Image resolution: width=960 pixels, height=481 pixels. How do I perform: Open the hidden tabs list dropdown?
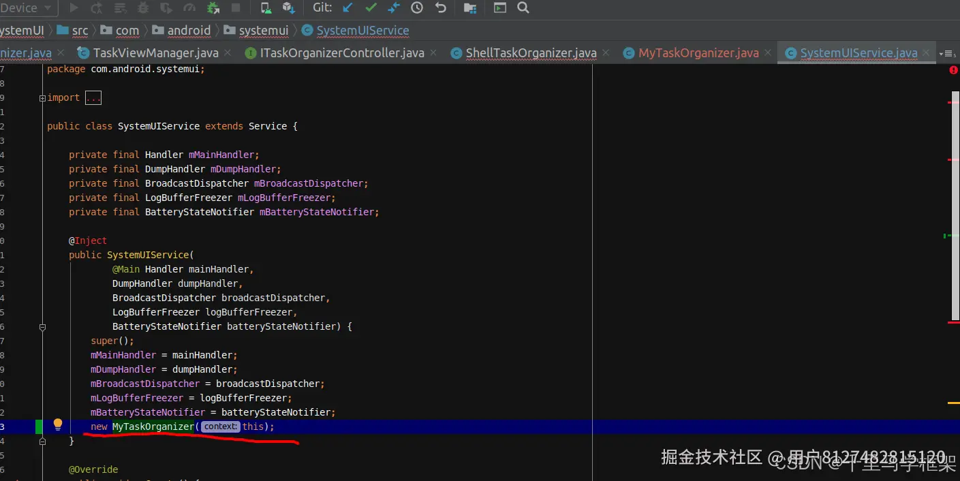pyautogui.click(x=947, y=53)
